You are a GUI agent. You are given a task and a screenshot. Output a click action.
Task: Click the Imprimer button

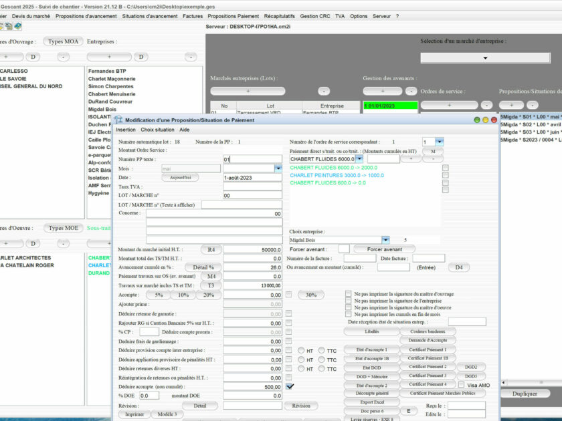pyautogui.click(x=134, y=414)
